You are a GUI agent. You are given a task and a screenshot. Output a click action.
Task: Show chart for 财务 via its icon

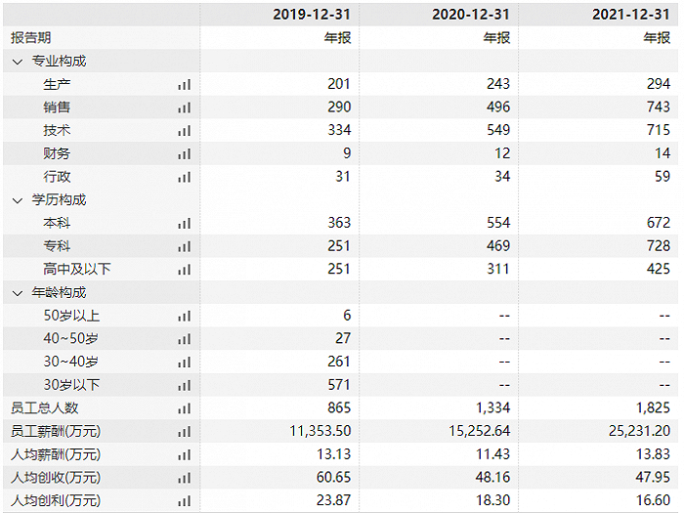coord(184,154)
